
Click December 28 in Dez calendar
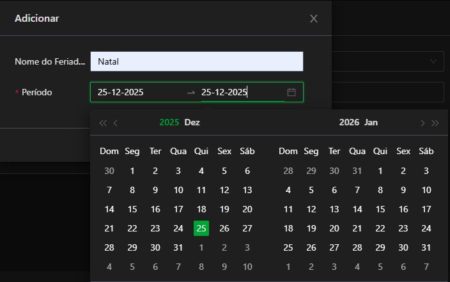pyautogui.click(x=109, y=247)
